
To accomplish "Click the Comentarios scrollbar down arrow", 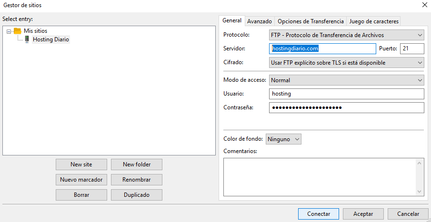I will pos(419,191).
